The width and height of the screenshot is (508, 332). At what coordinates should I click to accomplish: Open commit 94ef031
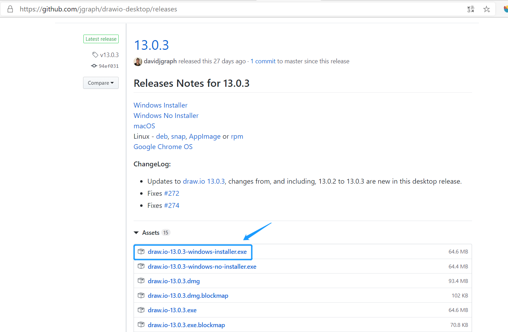tap(109, 66)
